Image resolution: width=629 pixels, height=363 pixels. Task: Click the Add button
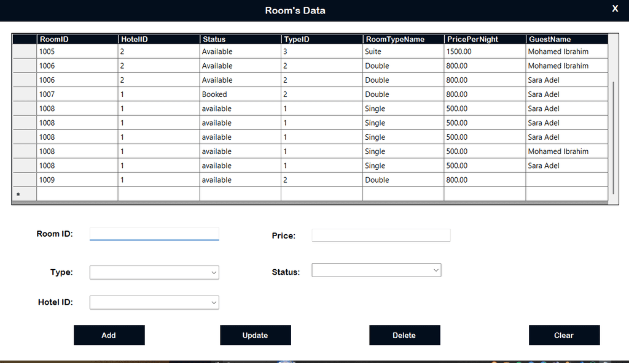coord(109,335)
